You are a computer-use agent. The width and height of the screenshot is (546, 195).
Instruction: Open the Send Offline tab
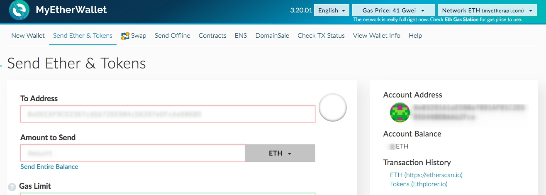tap(172, 36)
